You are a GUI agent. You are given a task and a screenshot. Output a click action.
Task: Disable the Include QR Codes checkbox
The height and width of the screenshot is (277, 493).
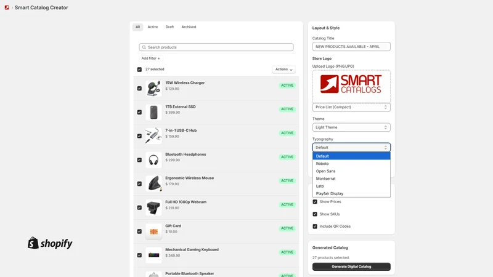tap(315, 227)
